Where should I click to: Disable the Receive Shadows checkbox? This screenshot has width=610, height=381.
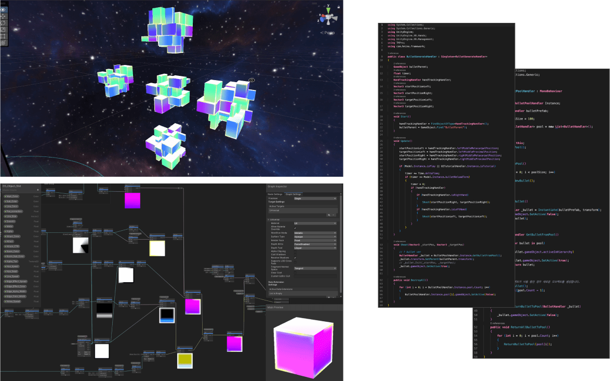click(x=295, y=258)
